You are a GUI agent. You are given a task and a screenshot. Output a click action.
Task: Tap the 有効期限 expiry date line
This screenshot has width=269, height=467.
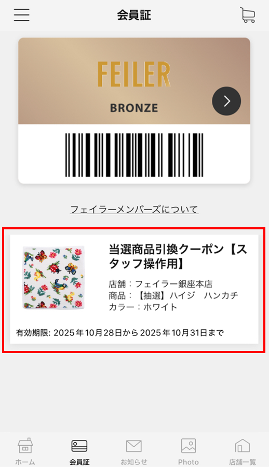point(120,332)
